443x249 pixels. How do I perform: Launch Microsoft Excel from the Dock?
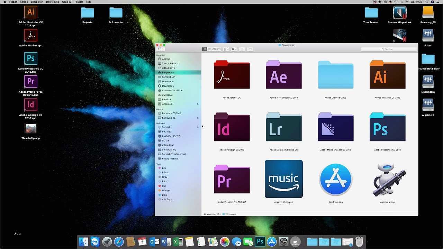pos(178,242)
